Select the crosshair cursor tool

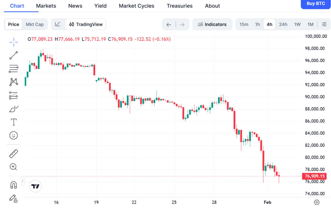point(14,42)
